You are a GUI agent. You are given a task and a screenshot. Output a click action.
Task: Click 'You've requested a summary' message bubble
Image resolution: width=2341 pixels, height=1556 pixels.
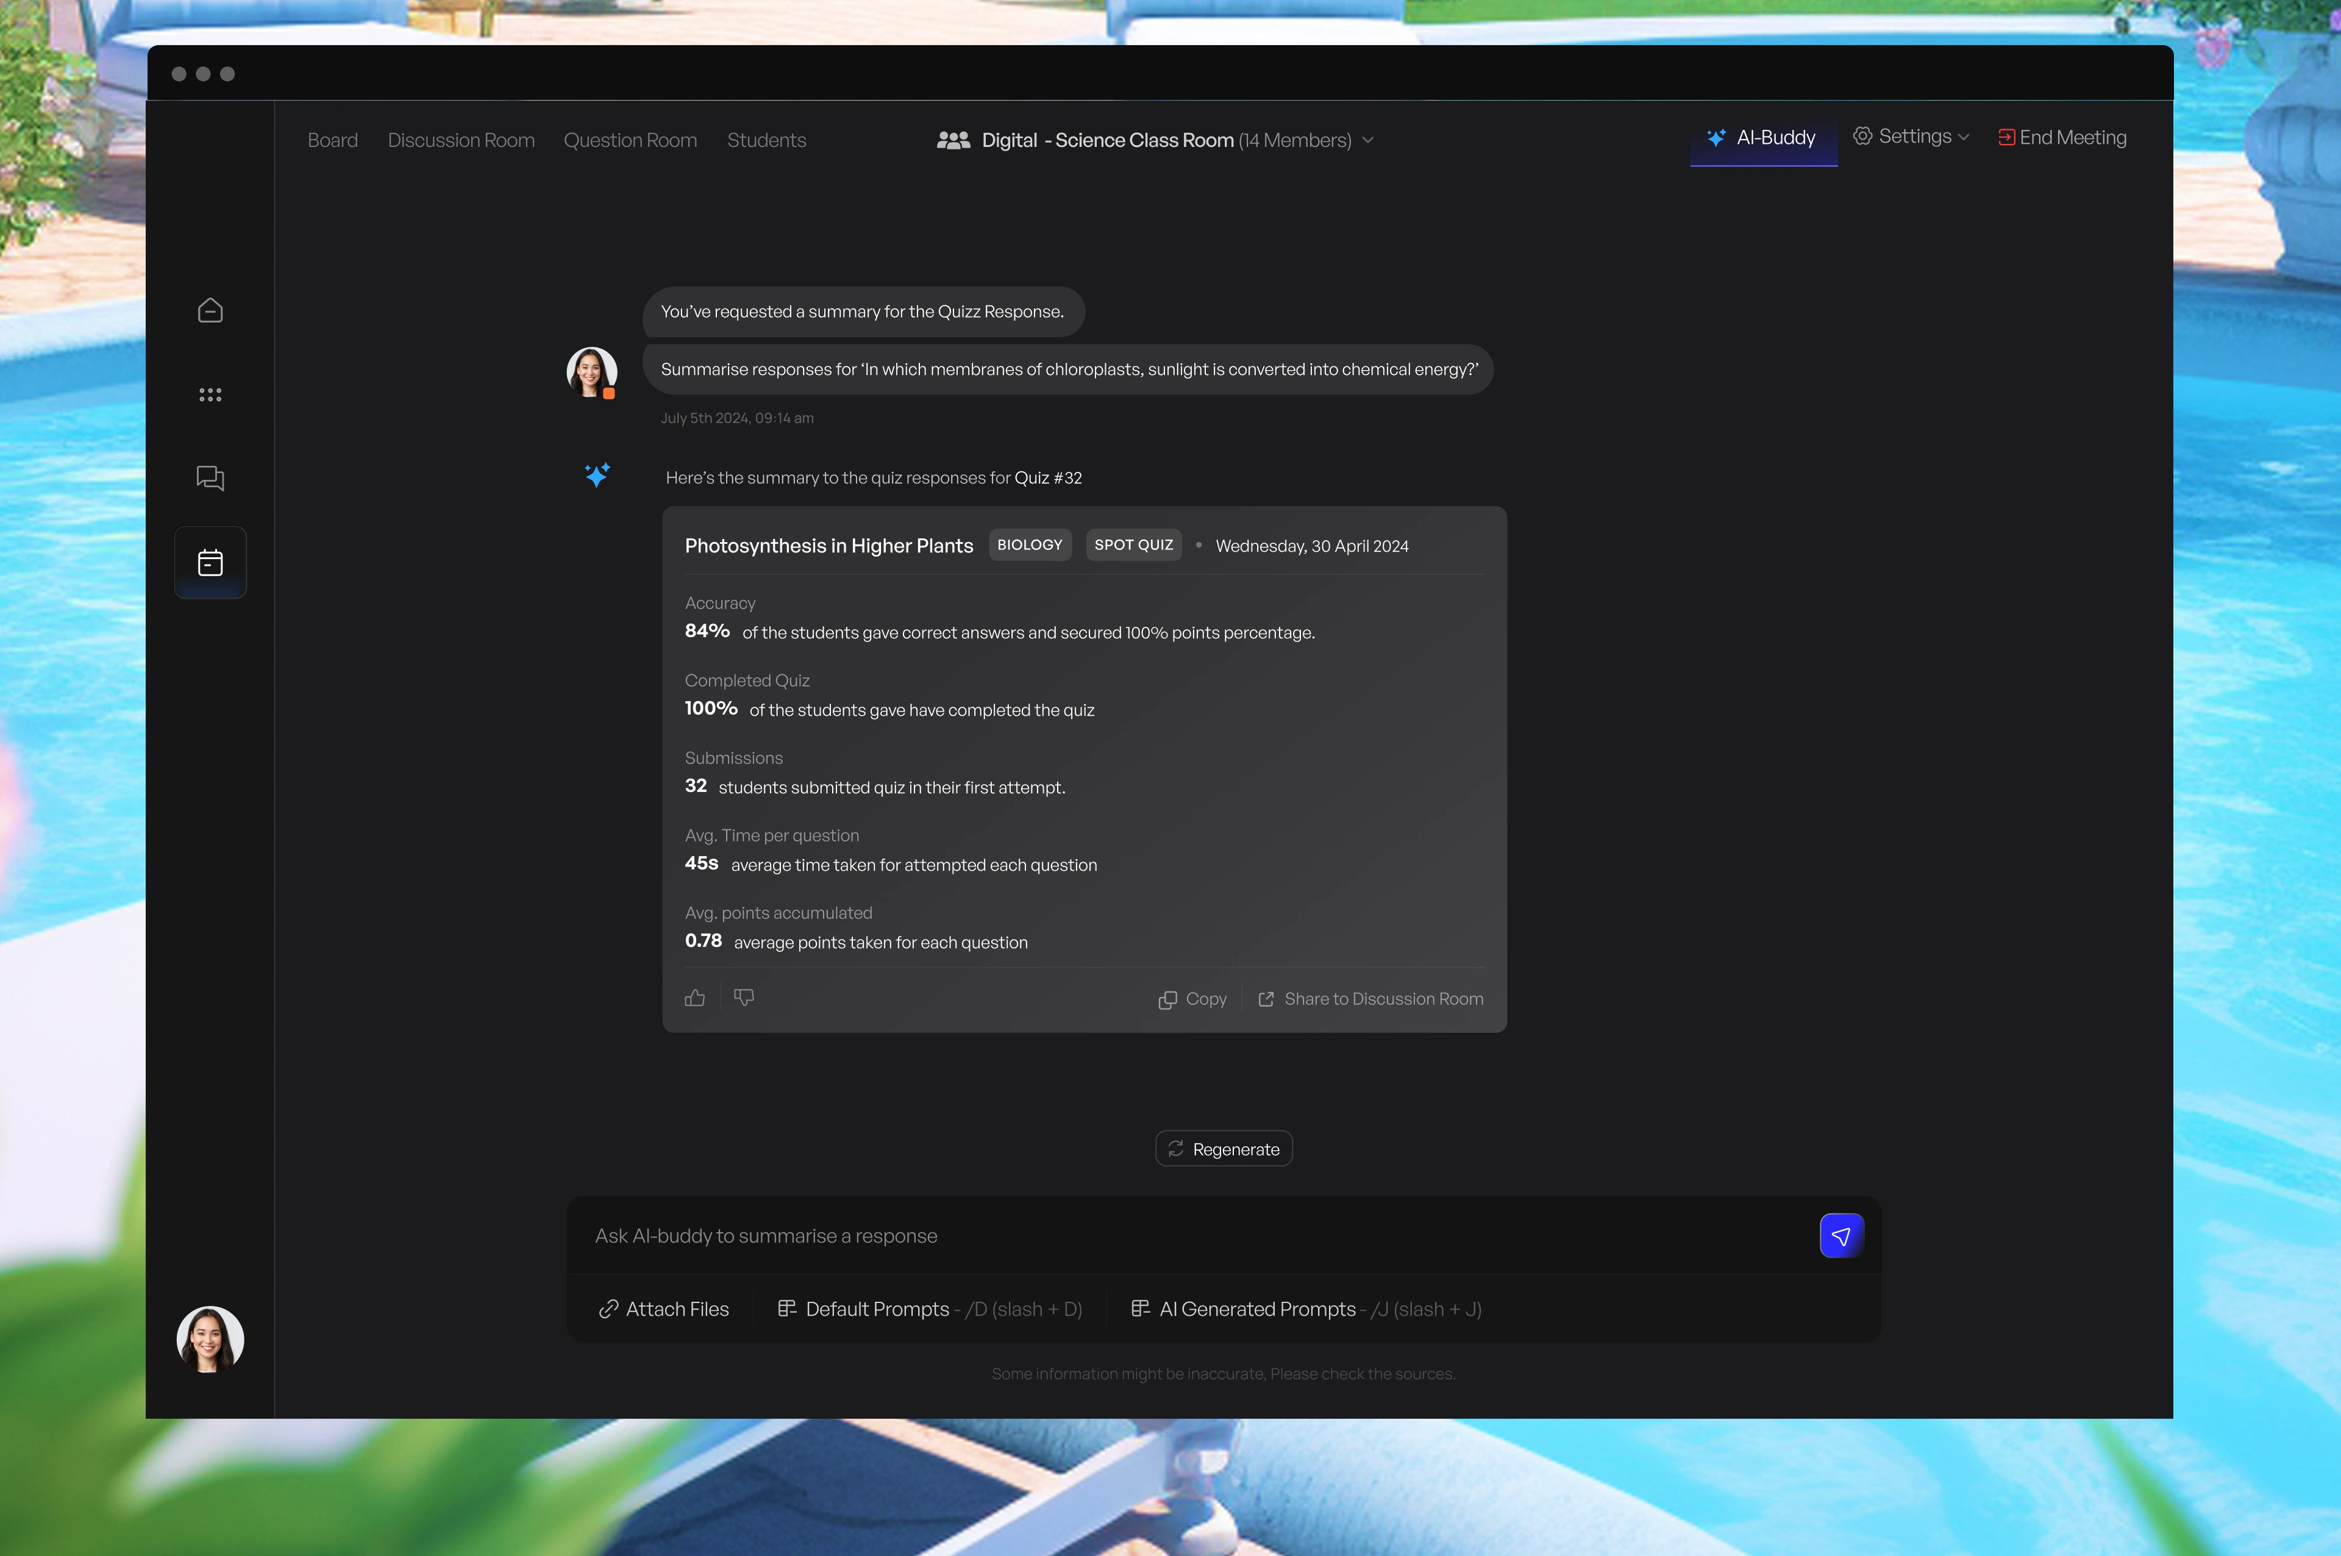(x=864, y=313)
